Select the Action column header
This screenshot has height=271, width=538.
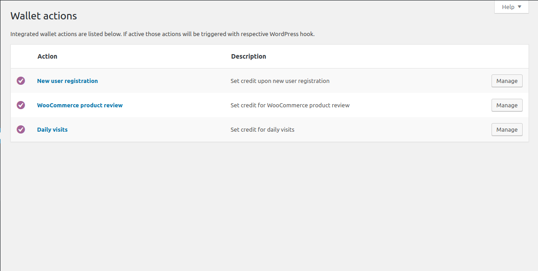coord(47,56)
